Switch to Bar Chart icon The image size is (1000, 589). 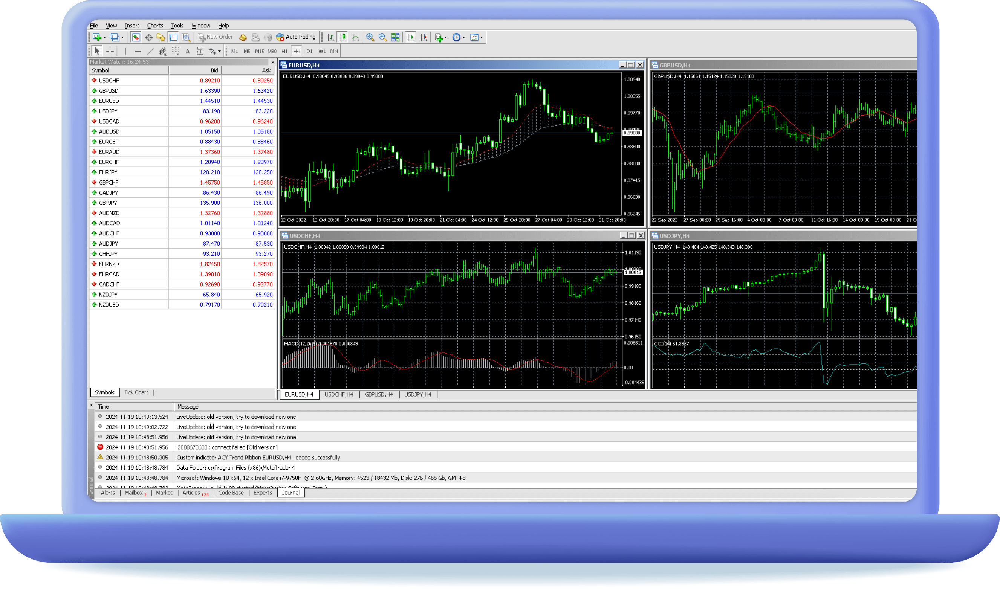pyautogui.click(x=330, y=37)
